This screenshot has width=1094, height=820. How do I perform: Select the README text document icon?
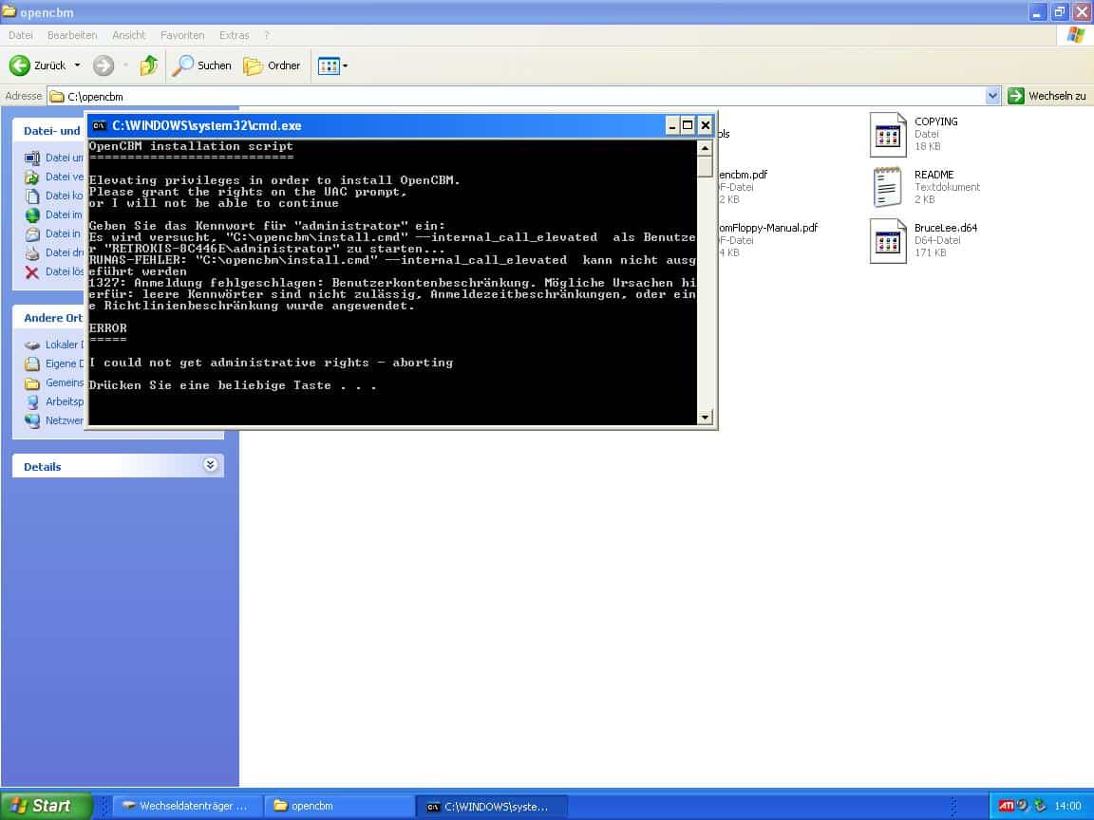coord(888,188)
